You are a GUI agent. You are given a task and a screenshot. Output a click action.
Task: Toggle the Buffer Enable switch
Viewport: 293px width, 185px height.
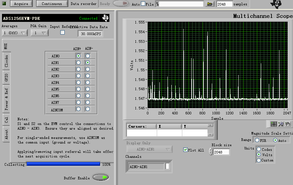(100, 177)
